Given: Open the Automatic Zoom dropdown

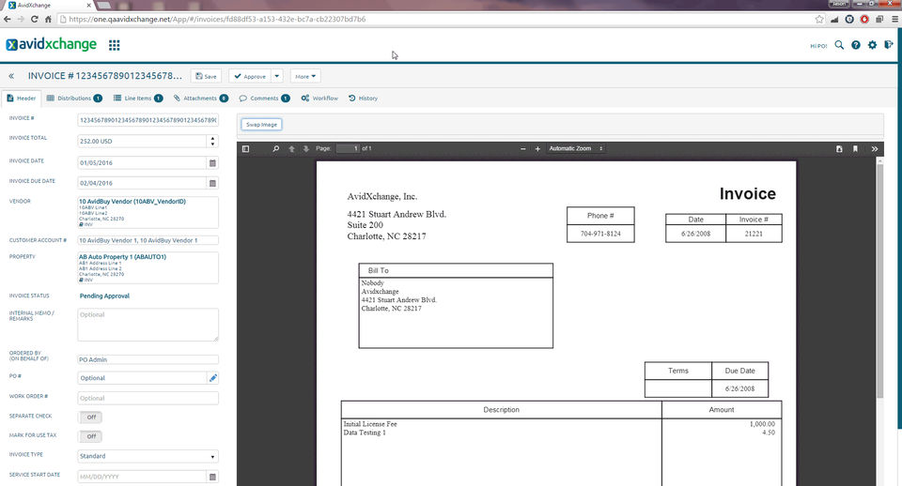Looking at the screenshot, I should (575, 149).
